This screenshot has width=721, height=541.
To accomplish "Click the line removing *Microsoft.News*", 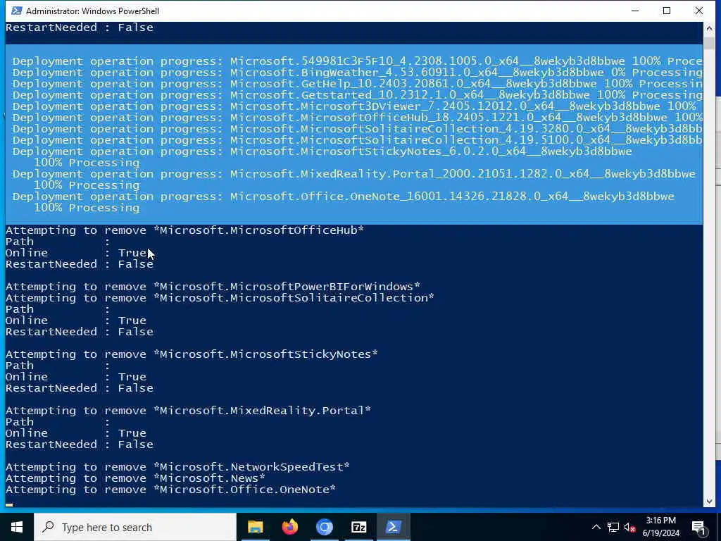I will point(135,478).
